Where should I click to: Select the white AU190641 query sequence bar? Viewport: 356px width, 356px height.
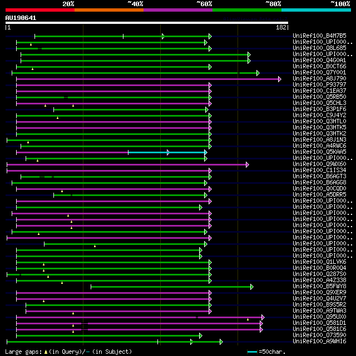[x=147, y=23]
